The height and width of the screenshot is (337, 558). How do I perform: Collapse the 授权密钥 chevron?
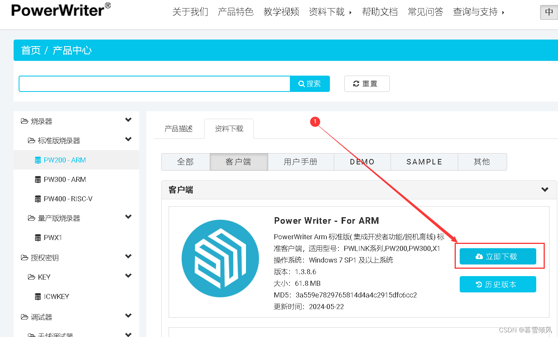(129, 256)
